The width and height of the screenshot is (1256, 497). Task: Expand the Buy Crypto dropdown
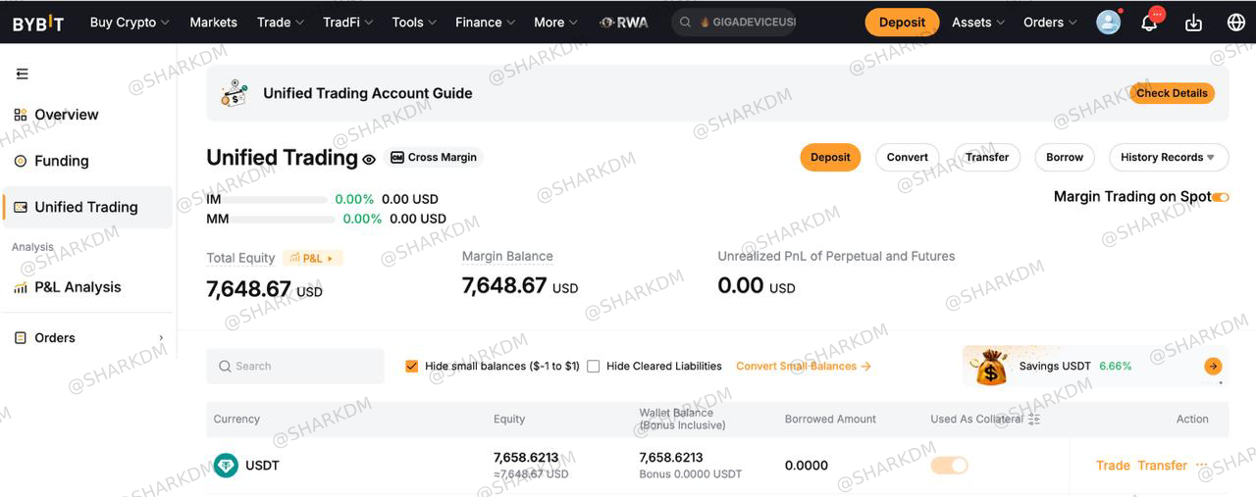click(130, 23)
